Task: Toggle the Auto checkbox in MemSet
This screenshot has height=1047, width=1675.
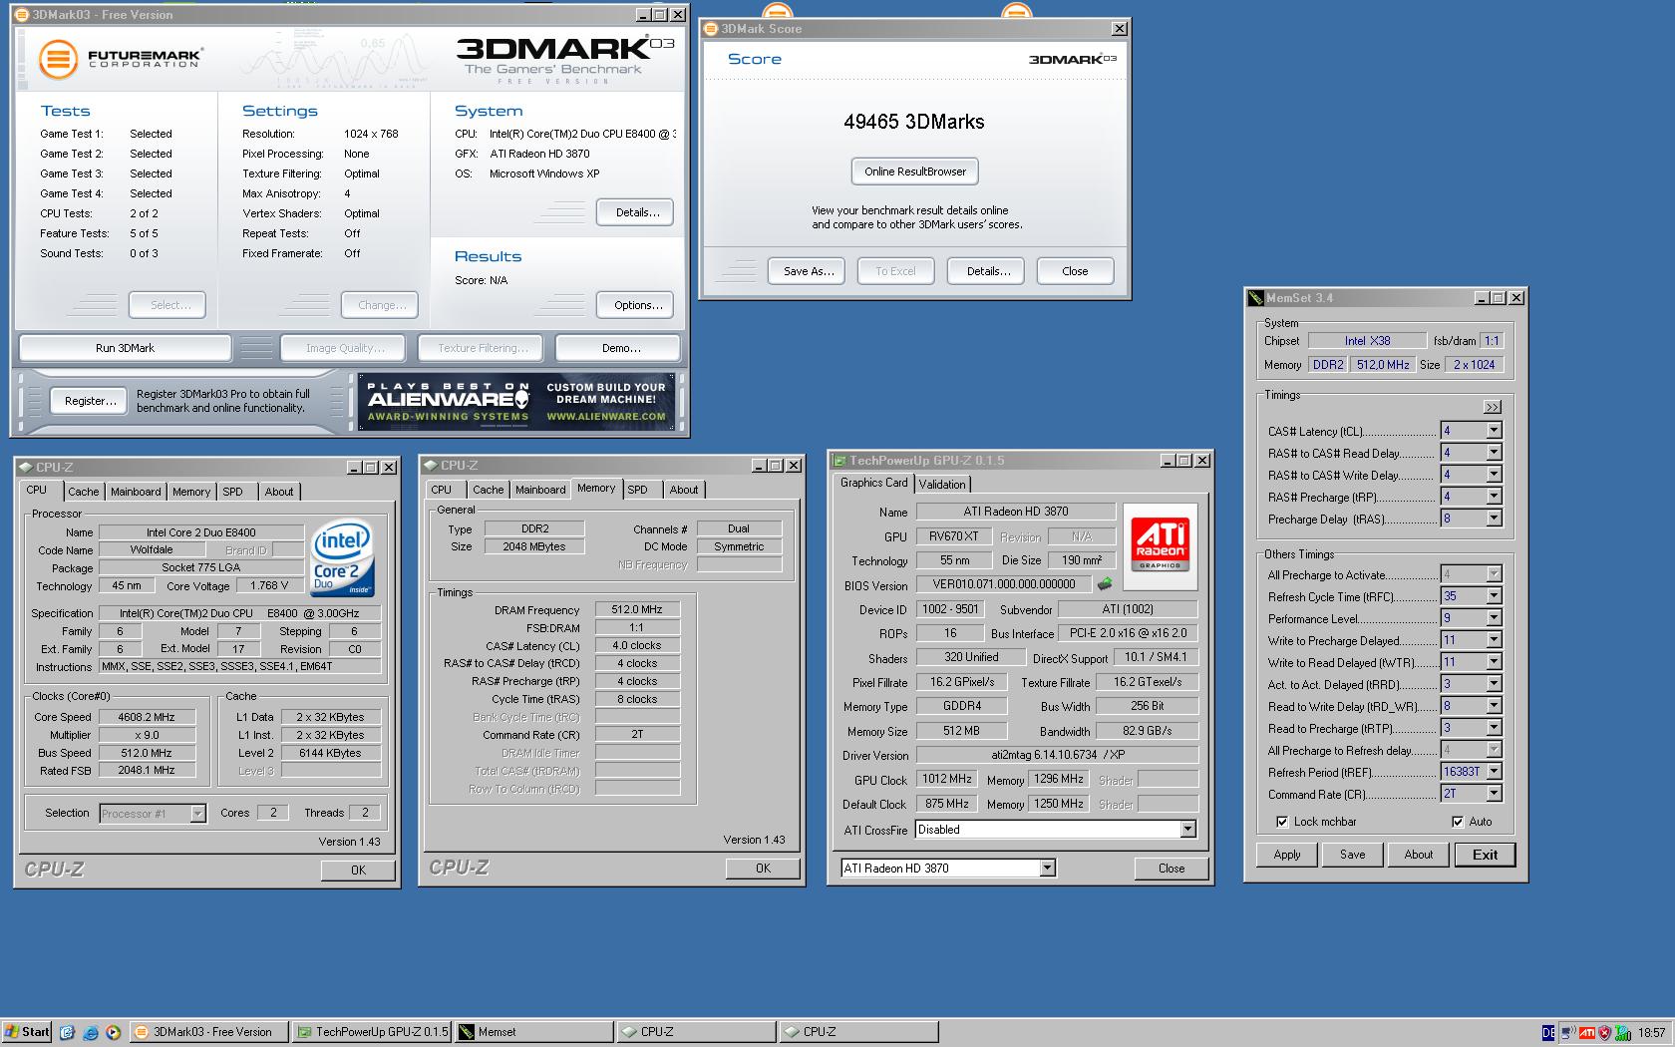Action: (x=1458, y=822)
